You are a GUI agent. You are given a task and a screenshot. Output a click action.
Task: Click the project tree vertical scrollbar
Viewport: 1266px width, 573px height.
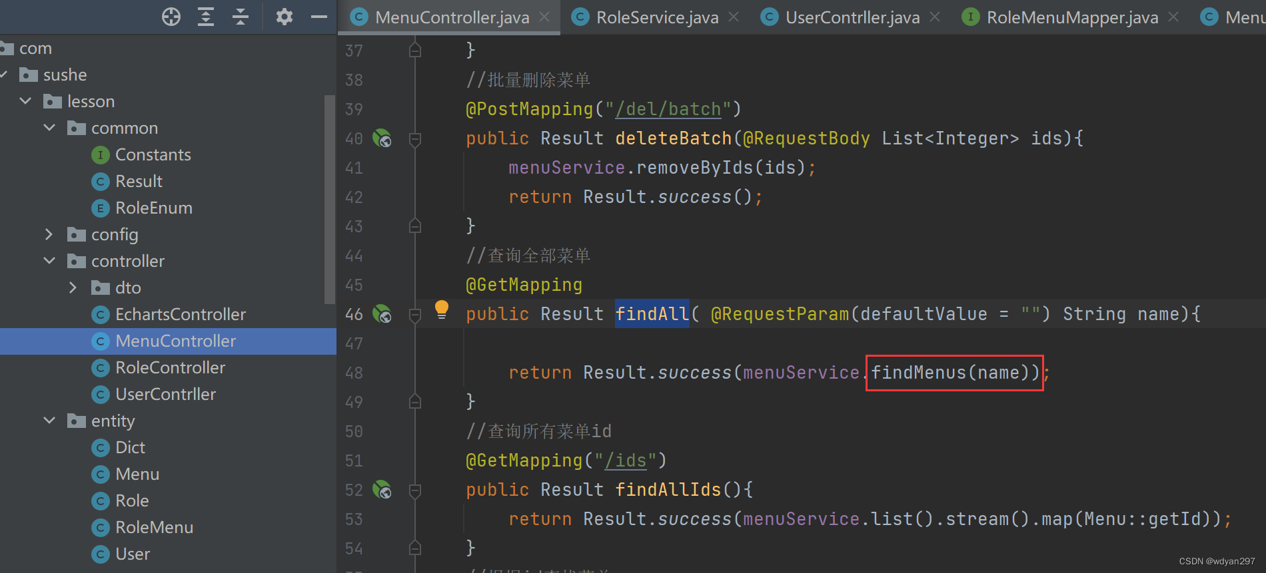[x=329, y=200]
